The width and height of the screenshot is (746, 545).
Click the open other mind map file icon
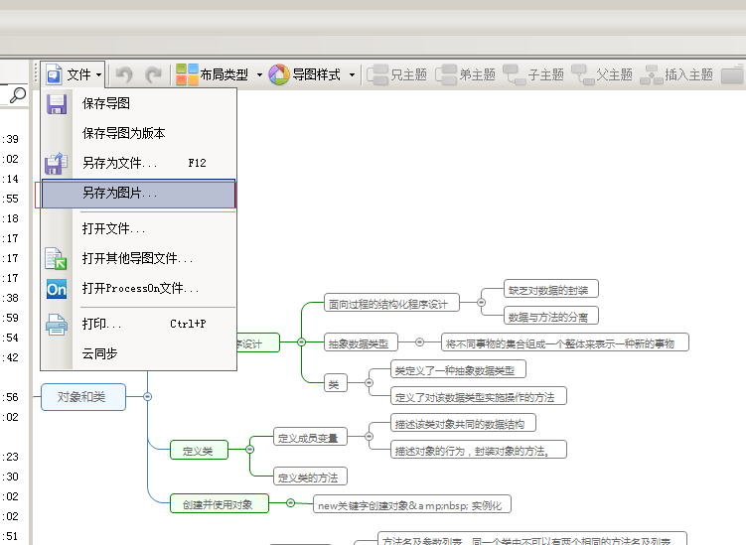(x=57, y=258)
